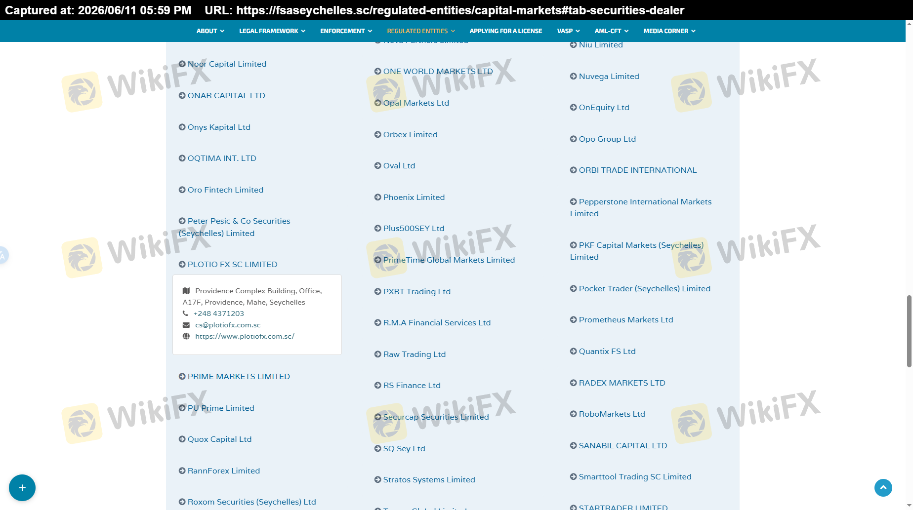Expand PKF Capital Markets (Seychelles) Limited
Viewport: 913px width, 510px height.
click(x=637, y=251)
